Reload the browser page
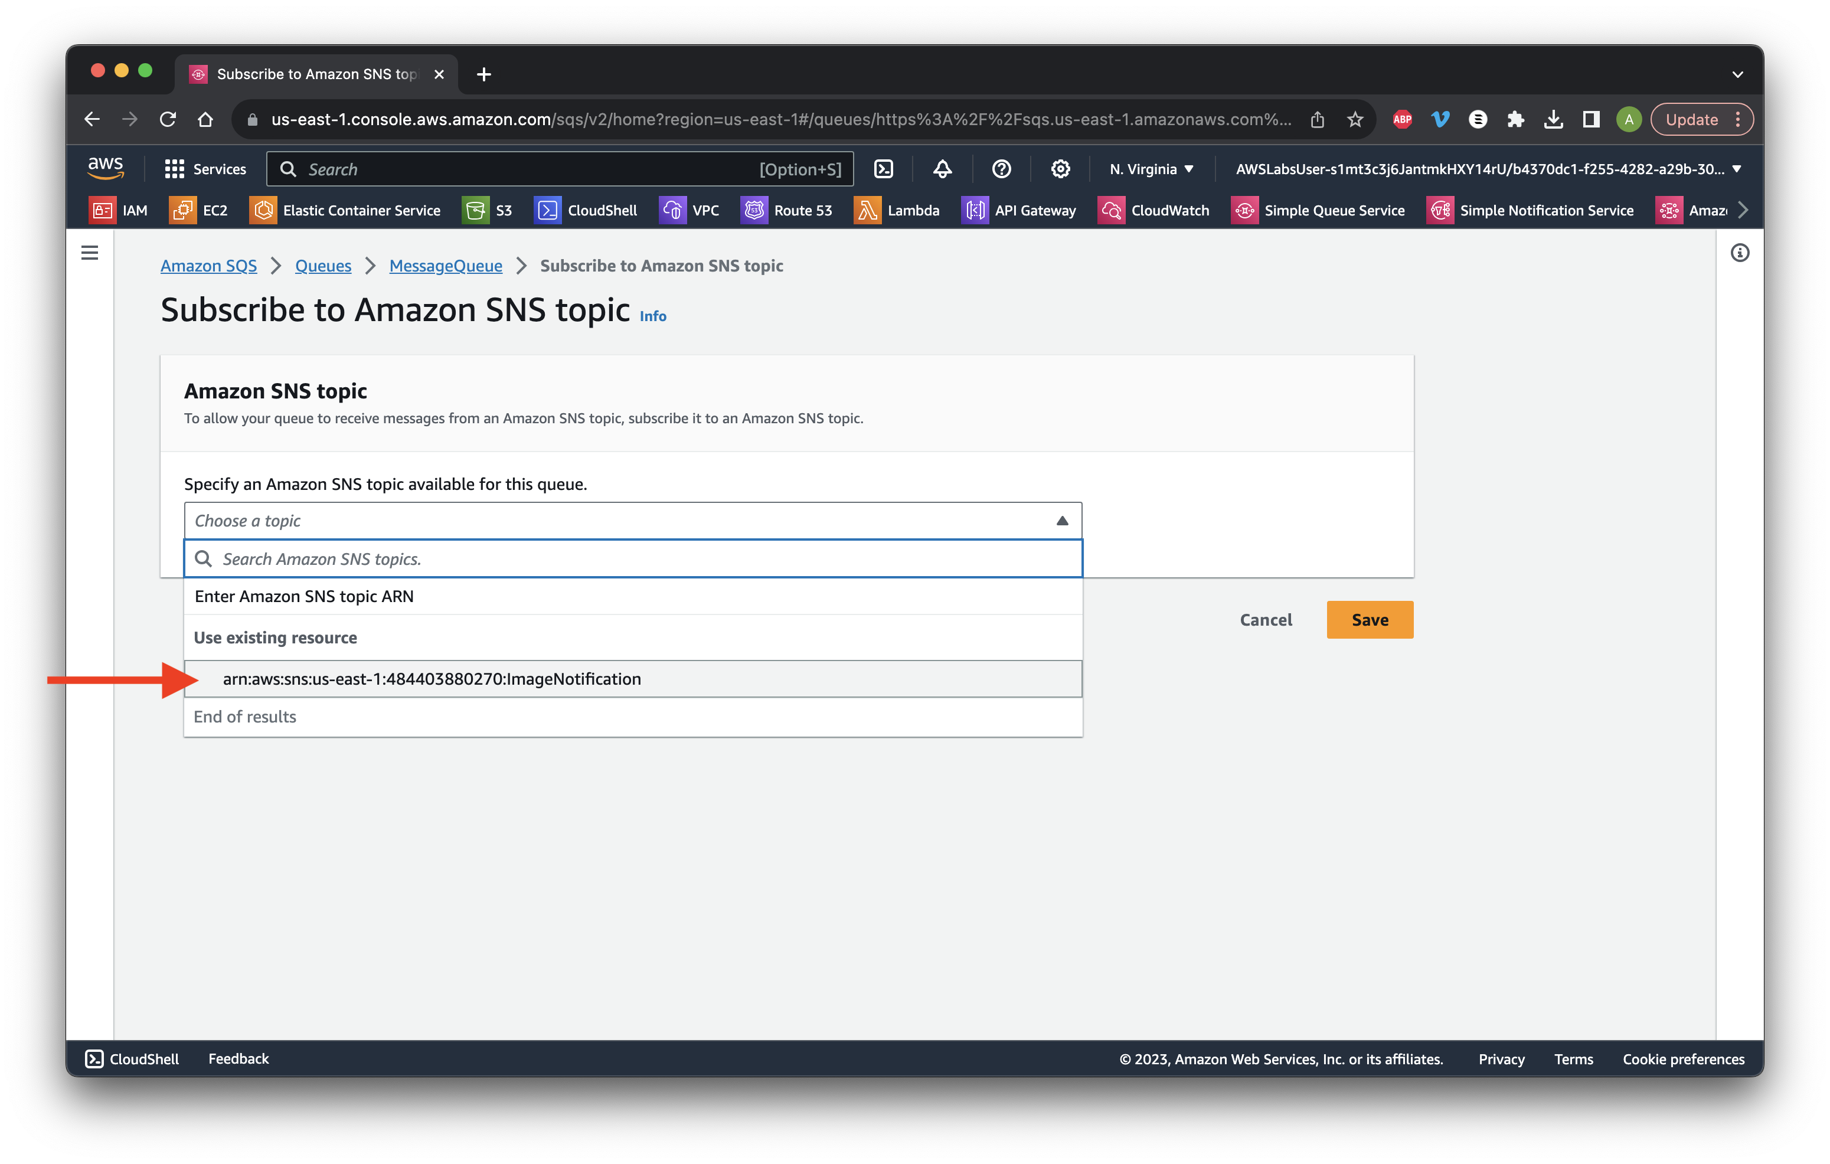This screenshot has height=1164, width=1830. tap(168, 119)
